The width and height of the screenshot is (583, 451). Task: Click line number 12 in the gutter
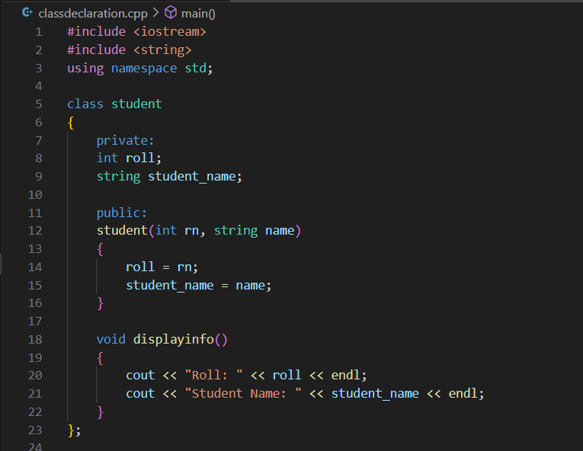[x=35, y=231]
